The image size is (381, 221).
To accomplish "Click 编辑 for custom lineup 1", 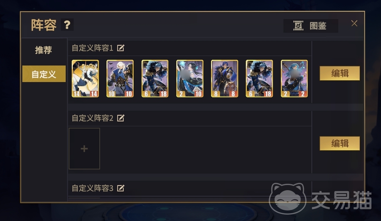I will coord(340,73).
